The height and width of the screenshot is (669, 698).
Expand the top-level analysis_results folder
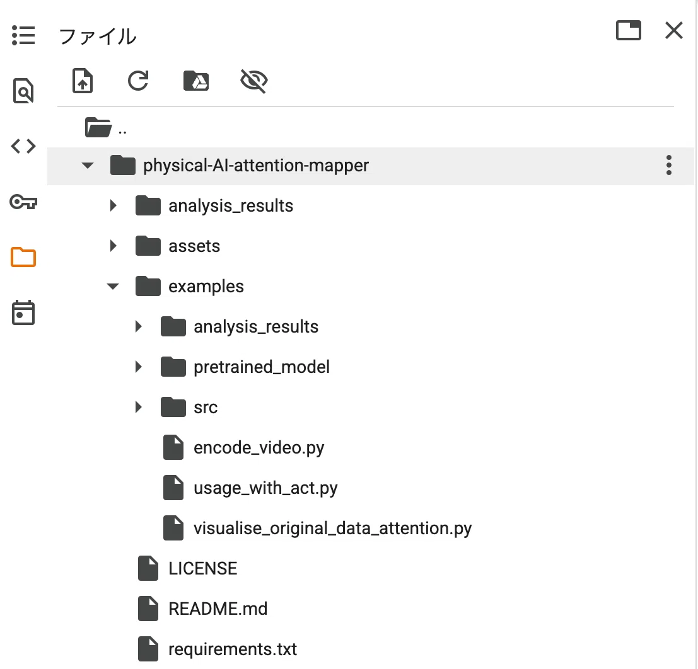113,205
